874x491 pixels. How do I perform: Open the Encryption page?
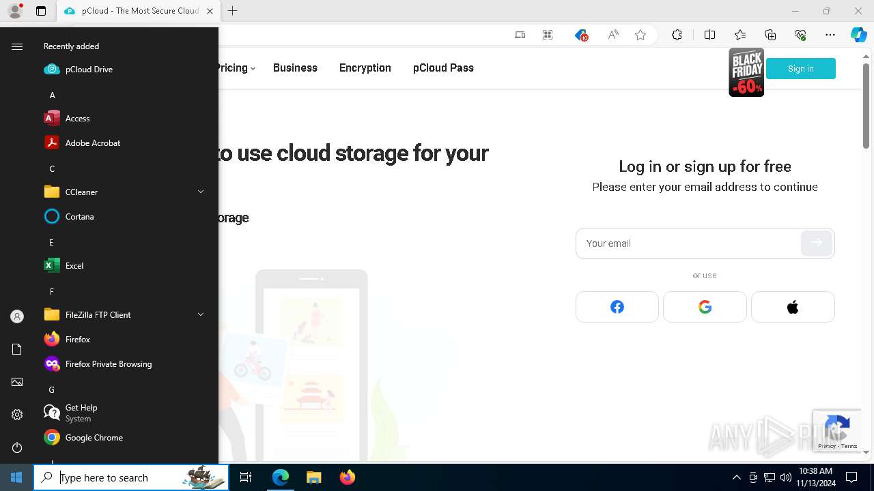(365, 68)
